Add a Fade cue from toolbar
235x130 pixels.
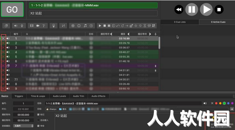[x=63, y=26]
